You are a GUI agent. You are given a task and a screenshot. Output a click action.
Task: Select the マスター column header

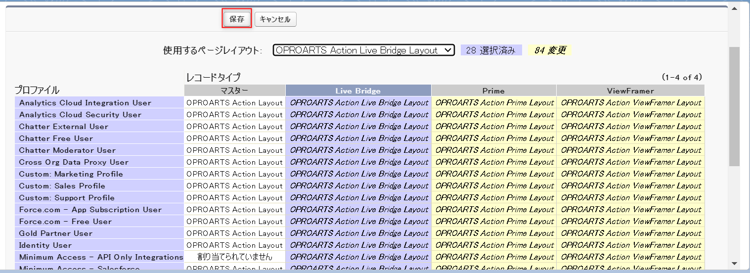click(234, 91)
